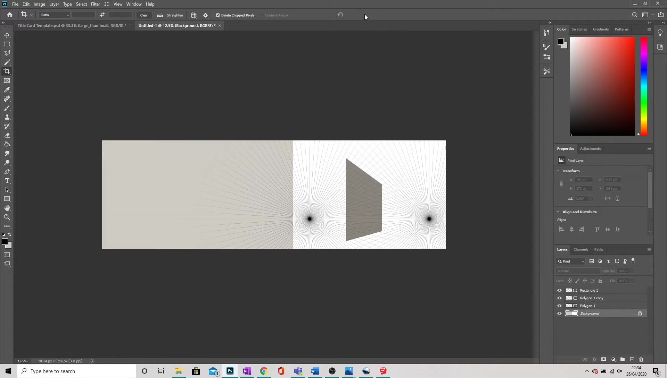Select the Lasso tool
667x378 pixels.
tap(7, 53)
